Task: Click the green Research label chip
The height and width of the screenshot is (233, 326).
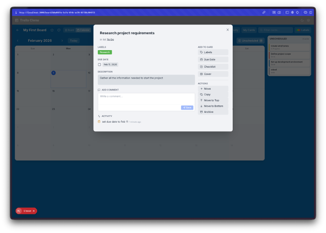Action: click(105, 52)
